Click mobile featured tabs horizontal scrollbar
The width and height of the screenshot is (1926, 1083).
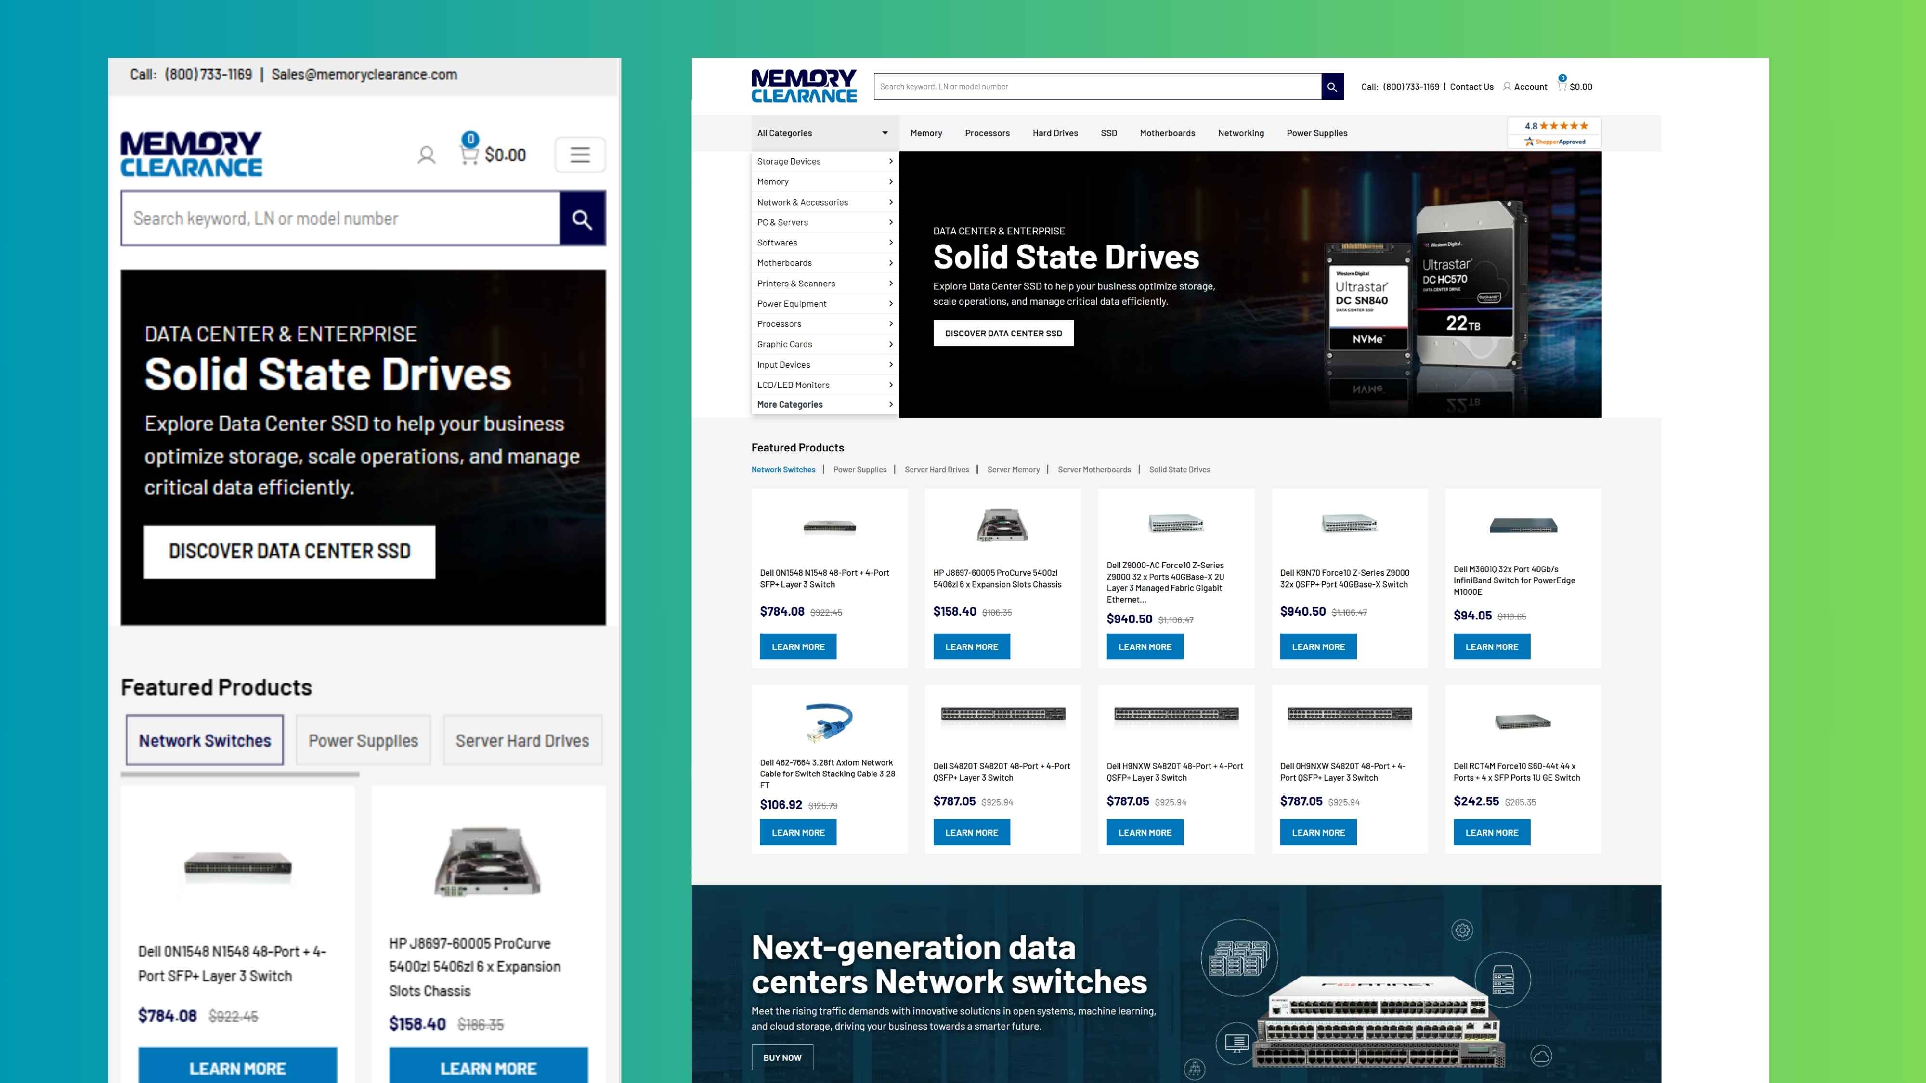point(240,774)
